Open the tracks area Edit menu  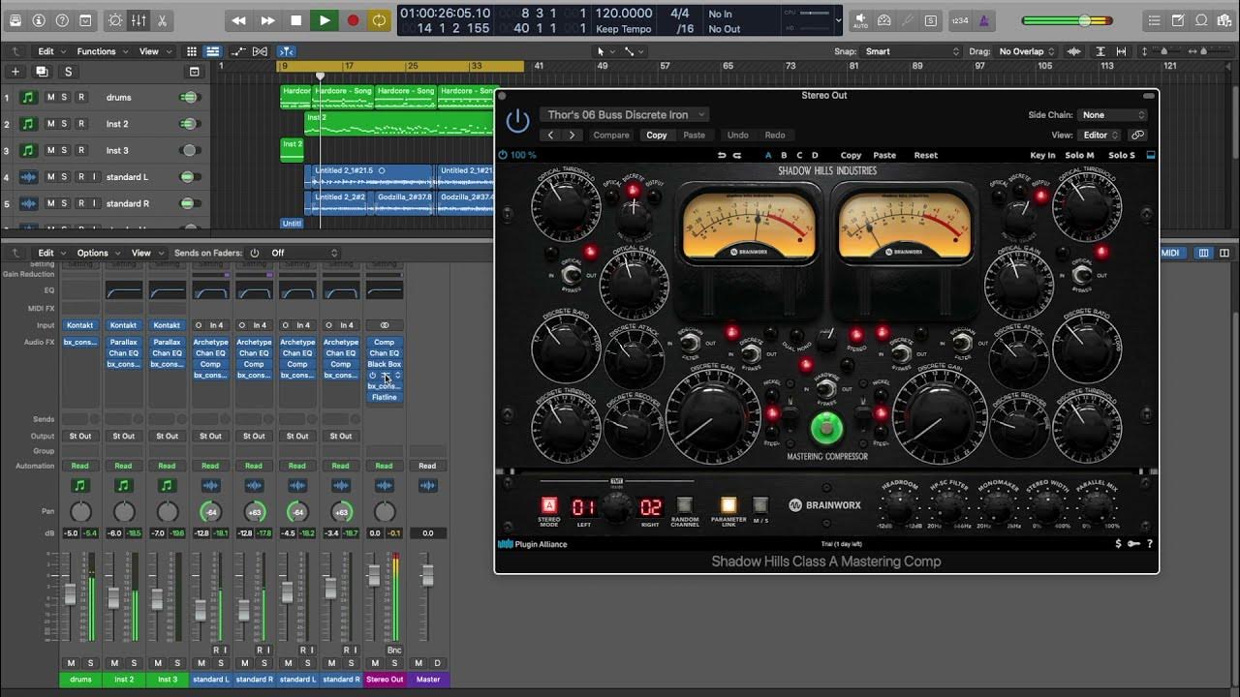50,51
